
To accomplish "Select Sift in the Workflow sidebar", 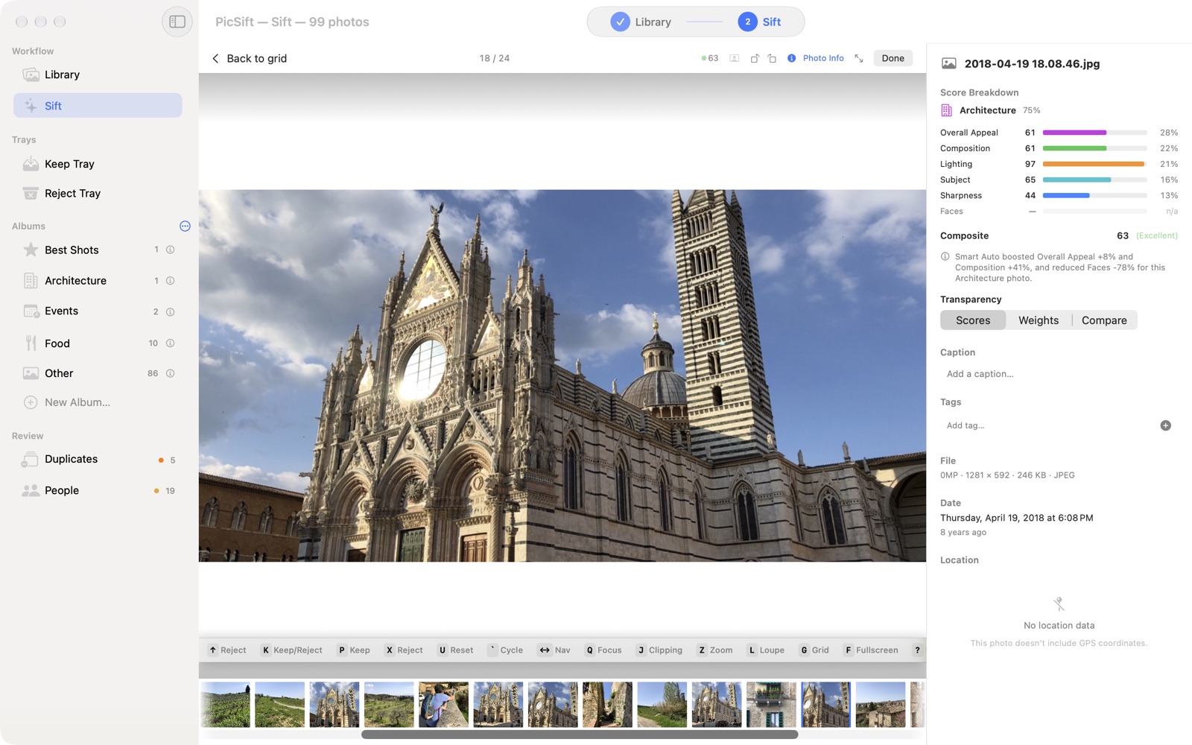I will [x=98, y=106].
